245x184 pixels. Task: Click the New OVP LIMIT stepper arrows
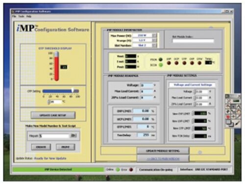click(x=193, y=114)
